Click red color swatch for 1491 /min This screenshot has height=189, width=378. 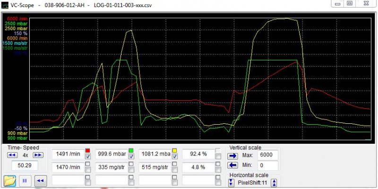tap(87, 150)
